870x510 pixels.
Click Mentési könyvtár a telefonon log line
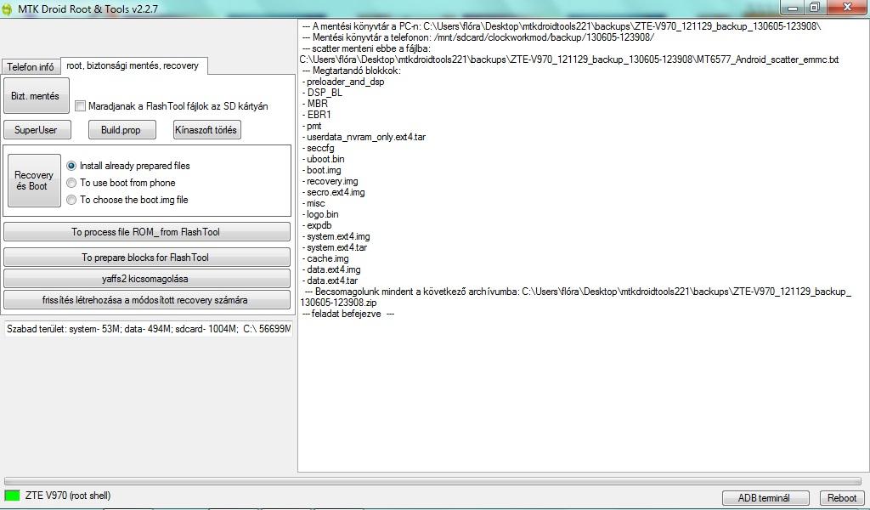pyautogui.click(x=478, y=37)
